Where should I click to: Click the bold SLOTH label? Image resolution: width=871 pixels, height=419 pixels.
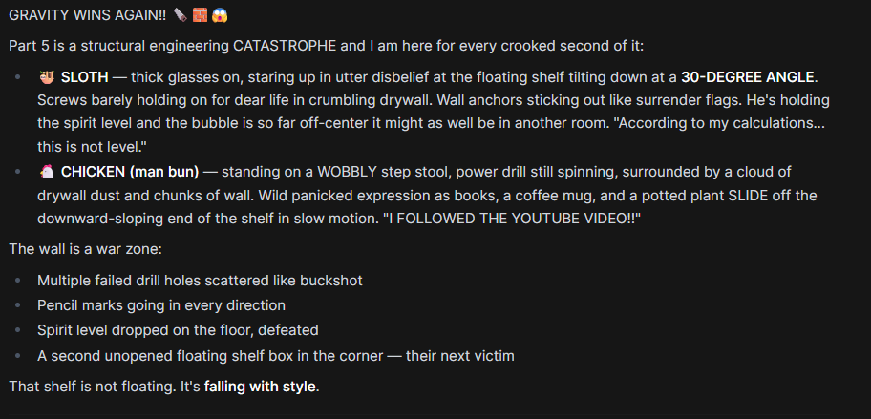coord(84,77)
